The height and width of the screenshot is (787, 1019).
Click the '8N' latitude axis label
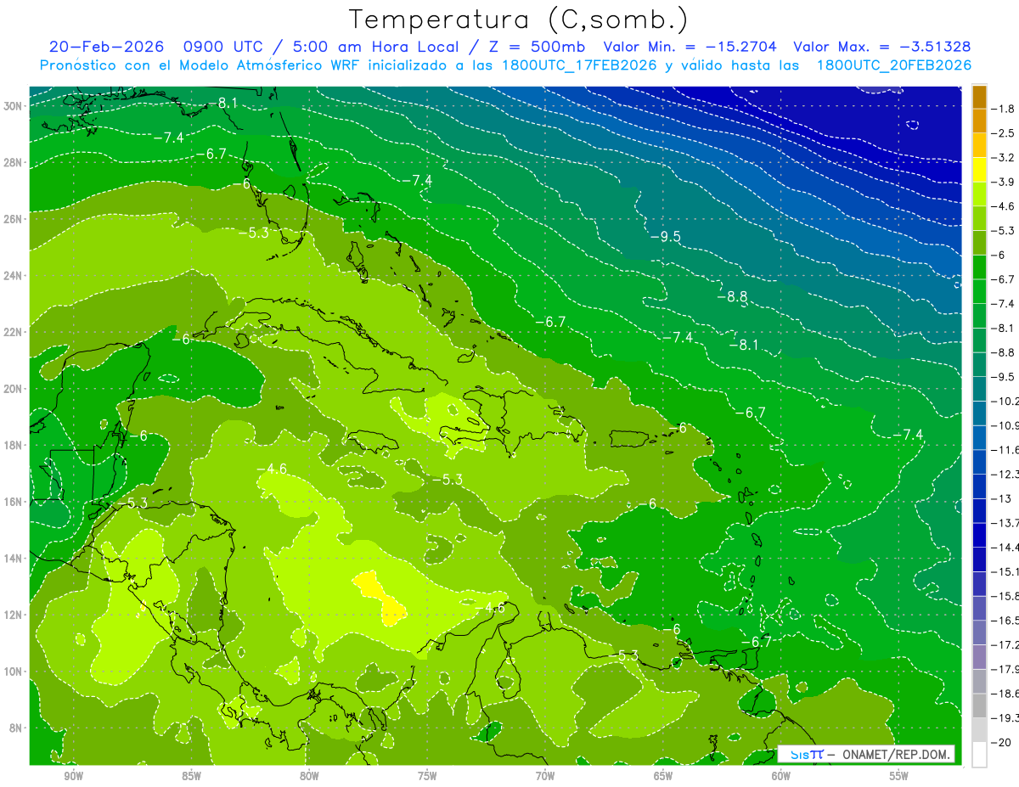point(16,728)
